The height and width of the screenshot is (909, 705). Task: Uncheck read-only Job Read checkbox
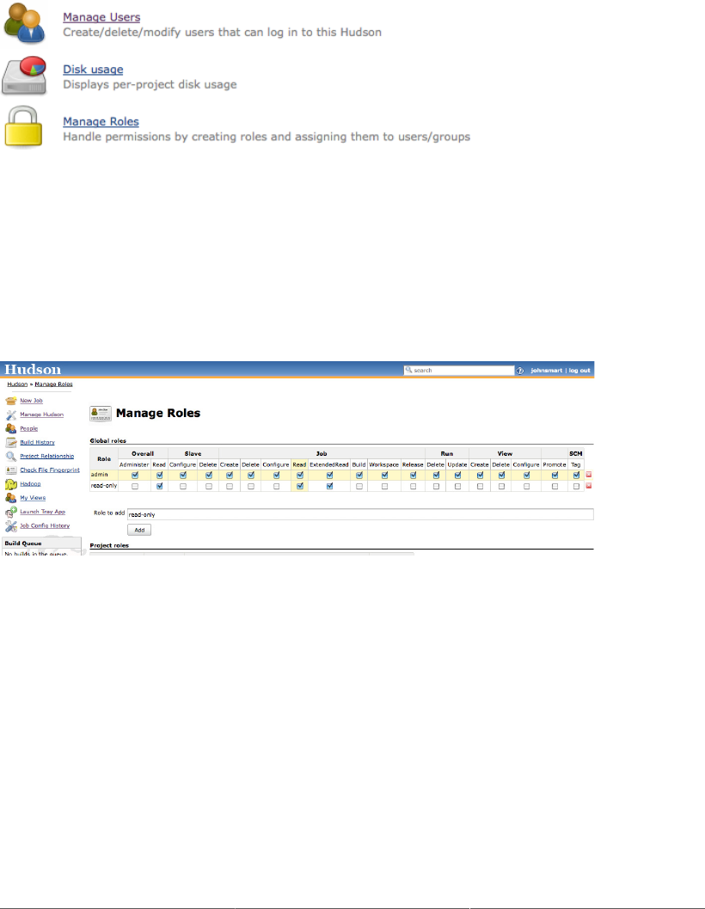point(300,487)
